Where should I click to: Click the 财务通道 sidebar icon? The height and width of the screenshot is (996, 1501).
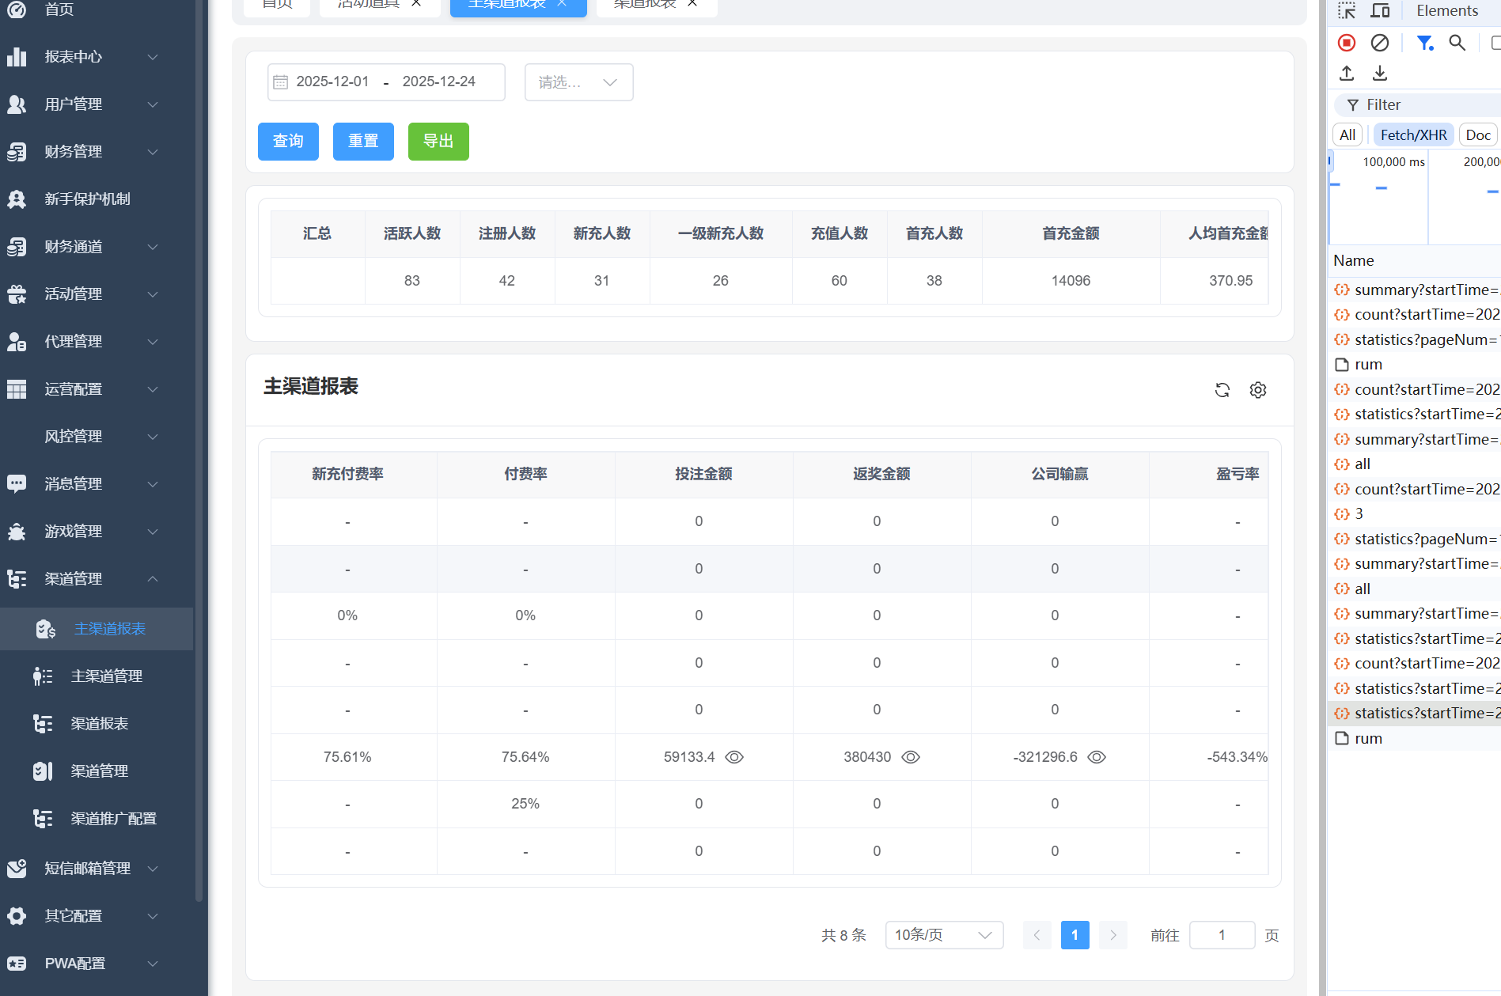click(x=17, y=247)
